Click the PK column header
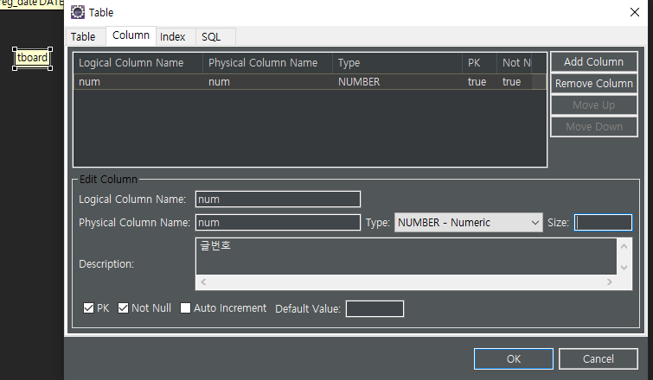 pyautogui.click(x=479, y=63)
